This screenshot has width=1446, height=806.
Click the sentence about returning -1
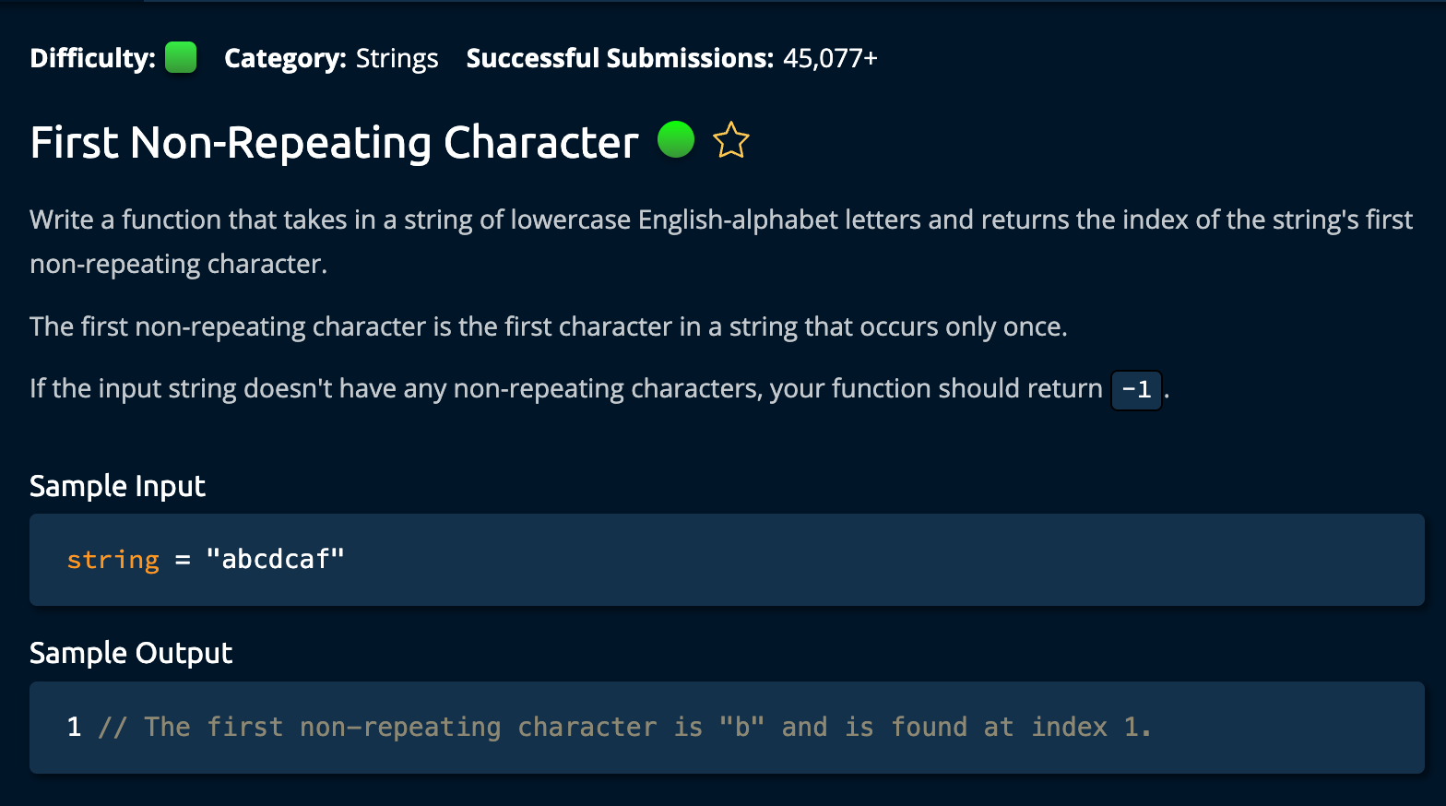click(564, 389)
